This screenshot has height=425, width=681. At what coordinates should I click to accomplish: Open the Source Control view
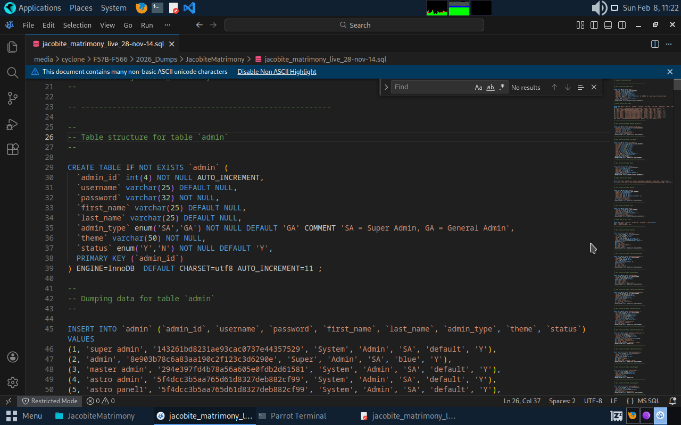click(x=13, y=98)
